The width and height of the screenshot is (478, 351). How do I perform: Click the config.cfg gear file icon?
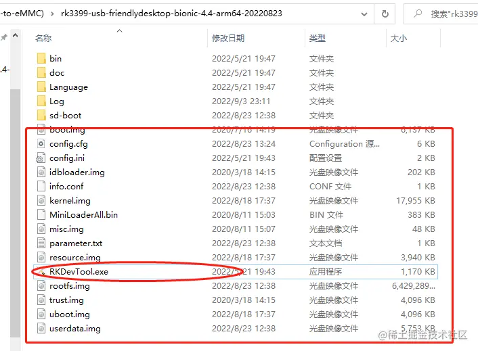41,143
